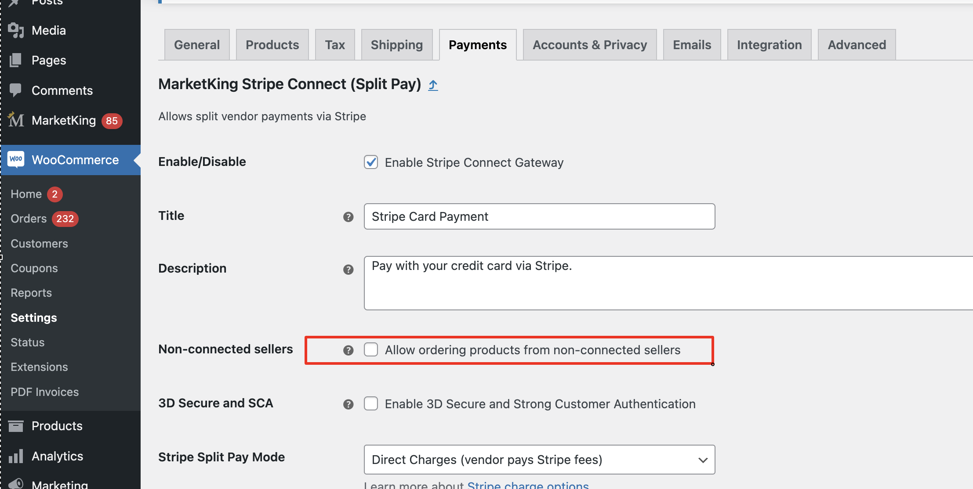Open the Stripe Split Pay Mode dropdown
The width and height of the screenshot is (973, 489).
(x=539, y=460)
